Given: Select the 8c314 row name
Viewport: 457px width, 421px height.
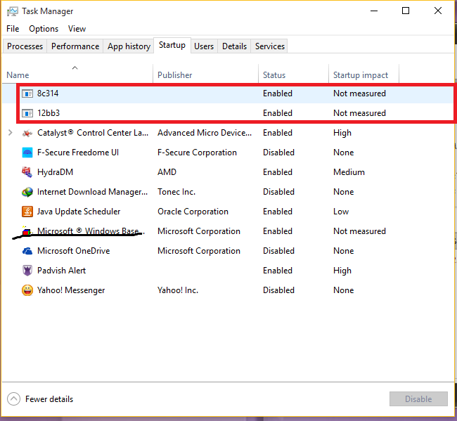Looking at the screenshot, I should pos(48,93).
